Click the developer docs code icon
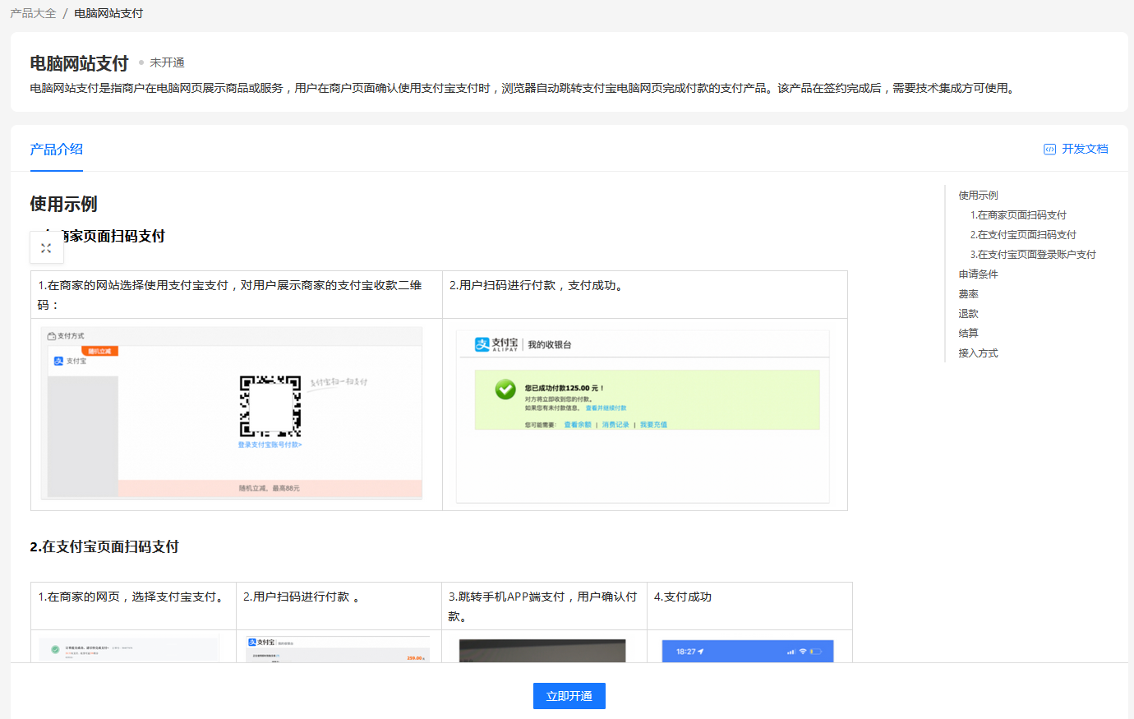1134x719 pixels. tap(1049, 150)
